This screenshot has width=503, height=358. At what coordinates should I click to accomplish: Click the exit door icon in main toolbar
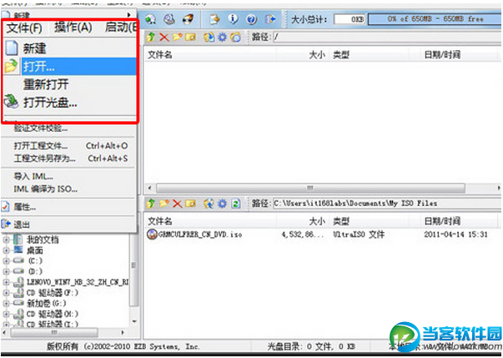pos(271,19)
